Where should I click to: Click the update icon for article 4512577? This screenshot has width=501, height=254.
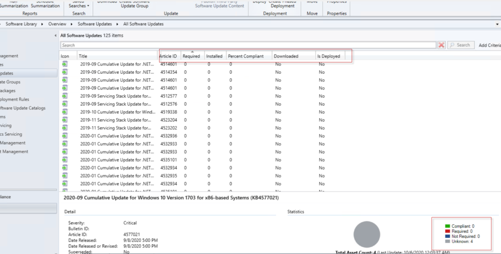[x=65, y=96]
